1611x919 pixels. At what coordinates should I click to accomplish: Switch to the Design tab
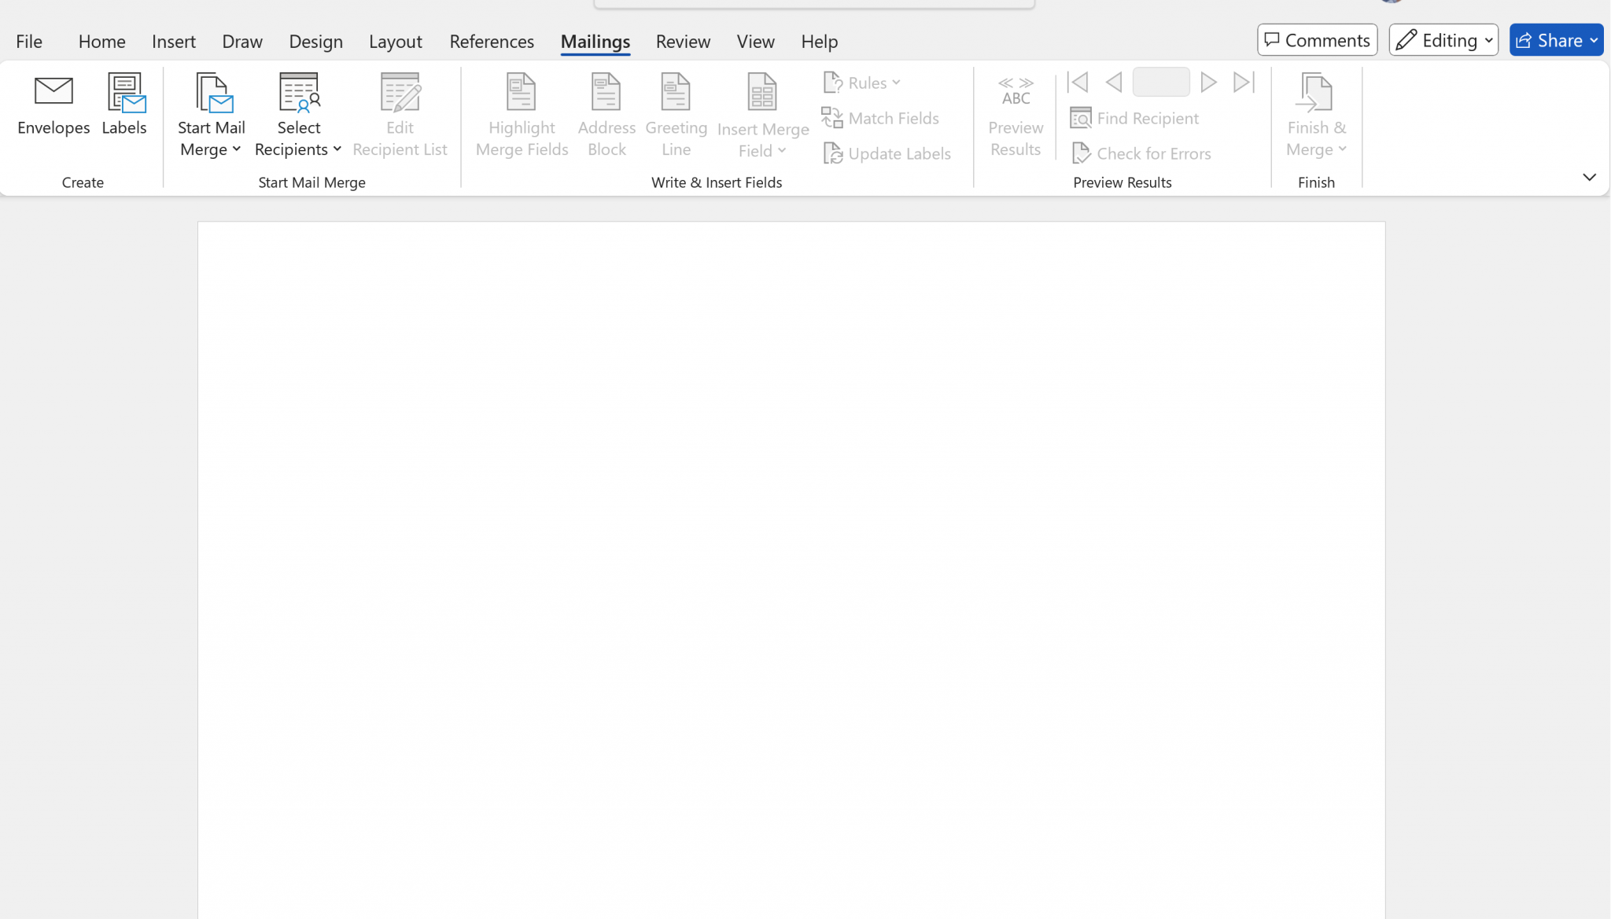tap(315, 41)
